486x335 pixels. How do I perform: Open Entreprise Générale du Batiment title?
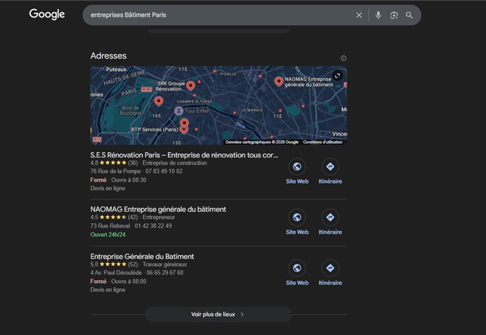click(142, 256)
